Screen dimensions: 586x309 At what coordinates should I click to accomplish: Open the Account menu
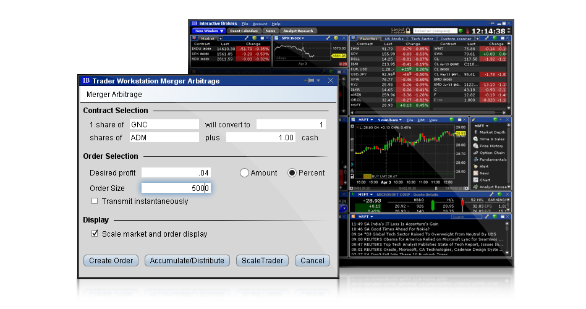[x=260, y=23]
